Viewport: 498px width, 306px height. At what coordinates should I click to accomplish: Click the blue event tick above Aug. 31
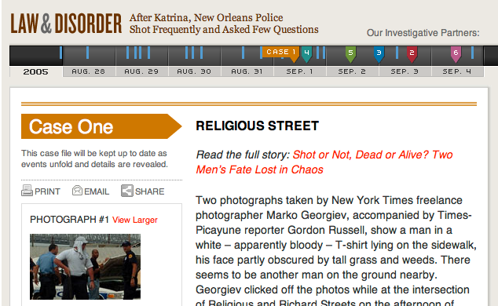[243, 53]
